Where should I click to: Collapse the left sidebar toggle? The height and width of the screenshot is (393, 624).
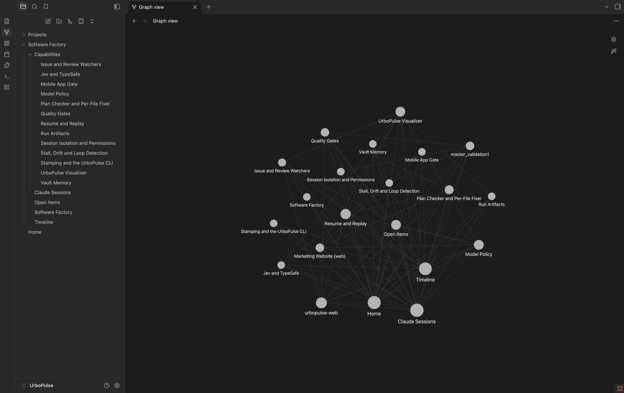point(117,7)
